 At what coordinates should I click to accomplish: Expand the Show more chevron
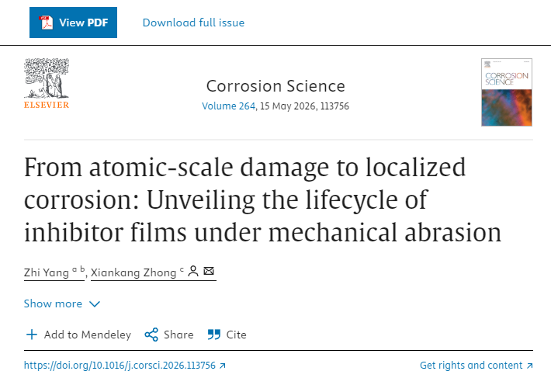(95, 304)
